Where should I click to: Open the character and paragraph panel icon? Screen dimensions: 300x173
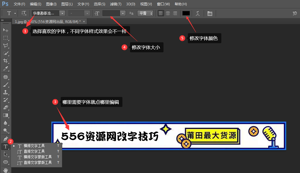point(210,13)
